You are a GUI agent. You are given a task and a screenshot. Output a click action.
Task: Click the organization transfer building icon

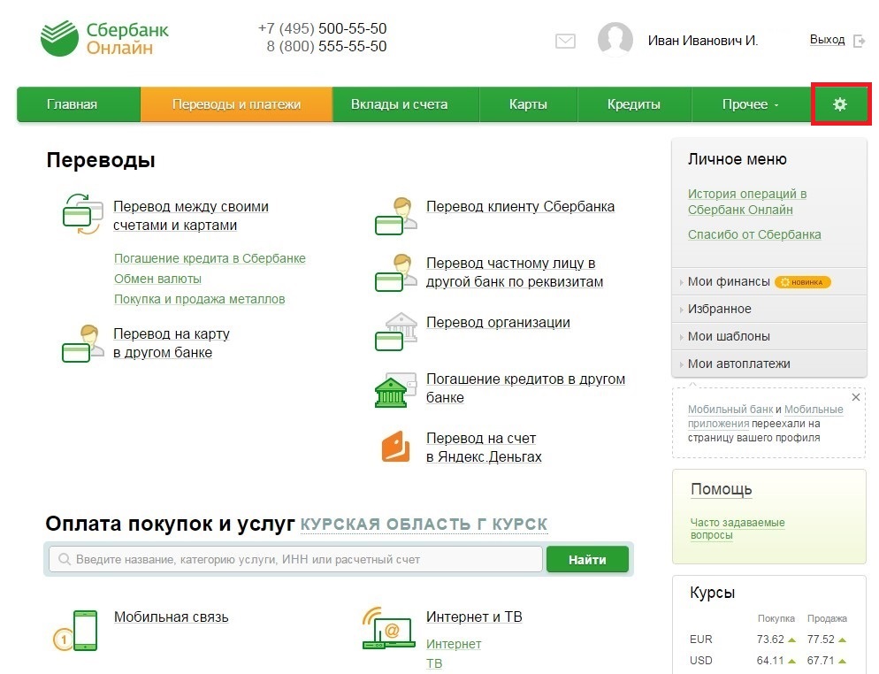click(396, 332)
